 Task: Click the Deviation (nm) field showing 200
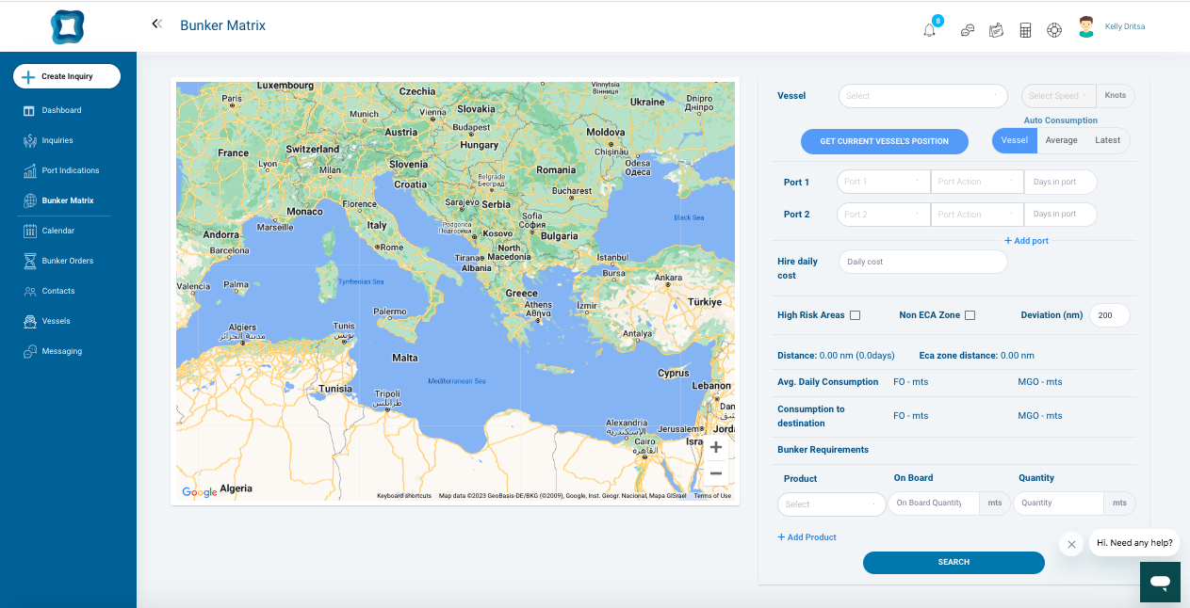[x=1110, y=315]
